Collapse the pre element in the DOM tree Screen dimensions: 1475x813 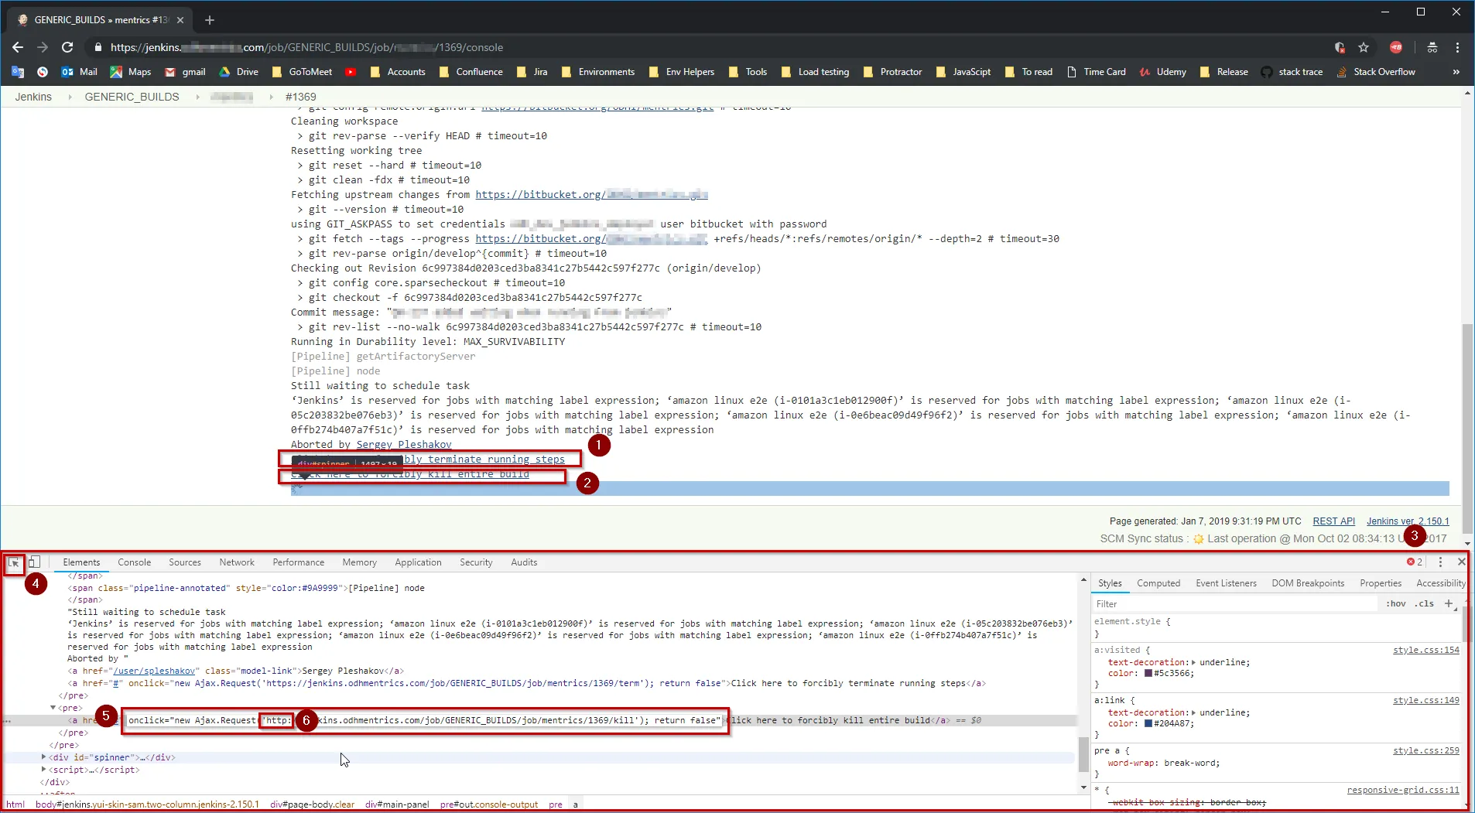coord(53,708)
